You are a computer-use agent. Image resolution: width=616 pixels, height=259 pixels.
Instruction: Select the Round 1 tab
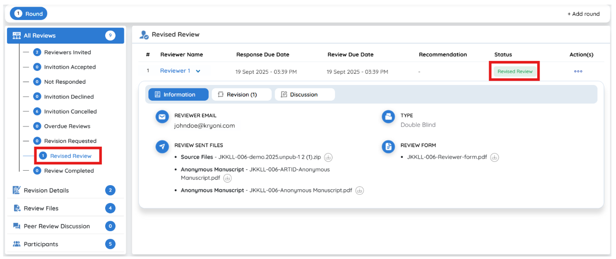click(29, 14)
